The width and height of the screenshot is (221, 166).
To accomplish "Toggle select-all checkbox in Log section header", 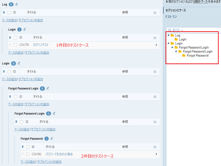I will coord(9,13).
